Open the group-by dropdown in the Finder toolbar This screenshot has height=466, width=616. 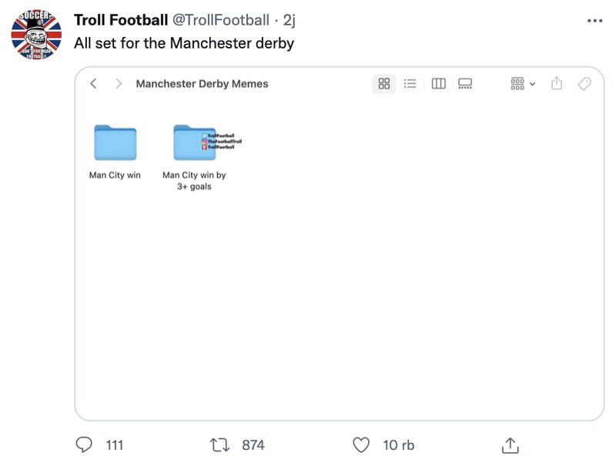pyautogui.click(x=521, y=83)
